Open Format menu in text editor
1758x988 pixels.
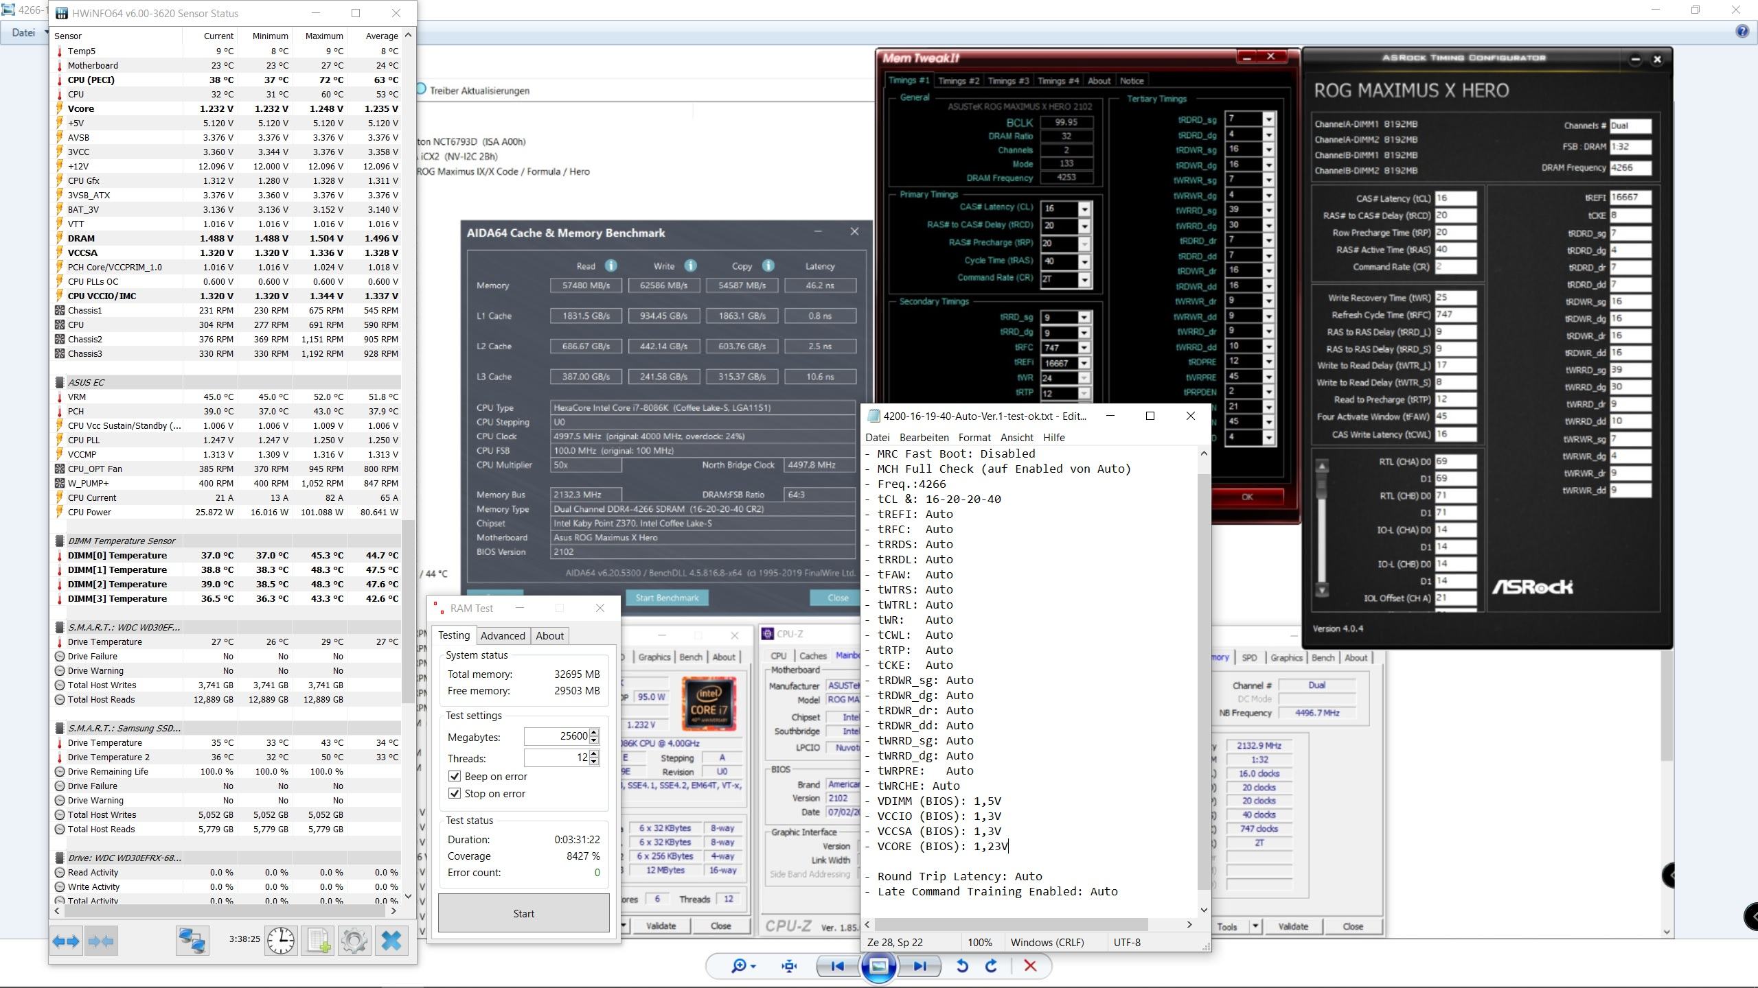tap(974, 437)
